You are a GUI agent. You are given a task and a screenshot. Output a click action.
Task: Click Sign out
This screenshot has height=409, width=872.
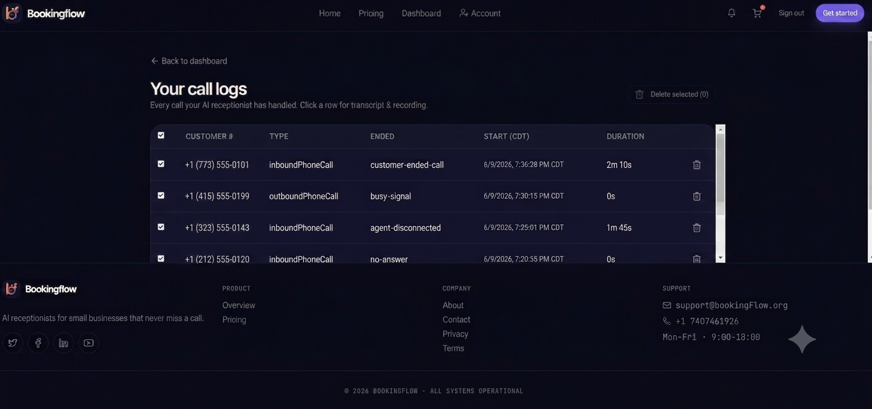click(791, 13)
